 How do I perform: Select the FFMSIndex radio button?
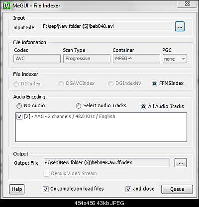(154, 83)
